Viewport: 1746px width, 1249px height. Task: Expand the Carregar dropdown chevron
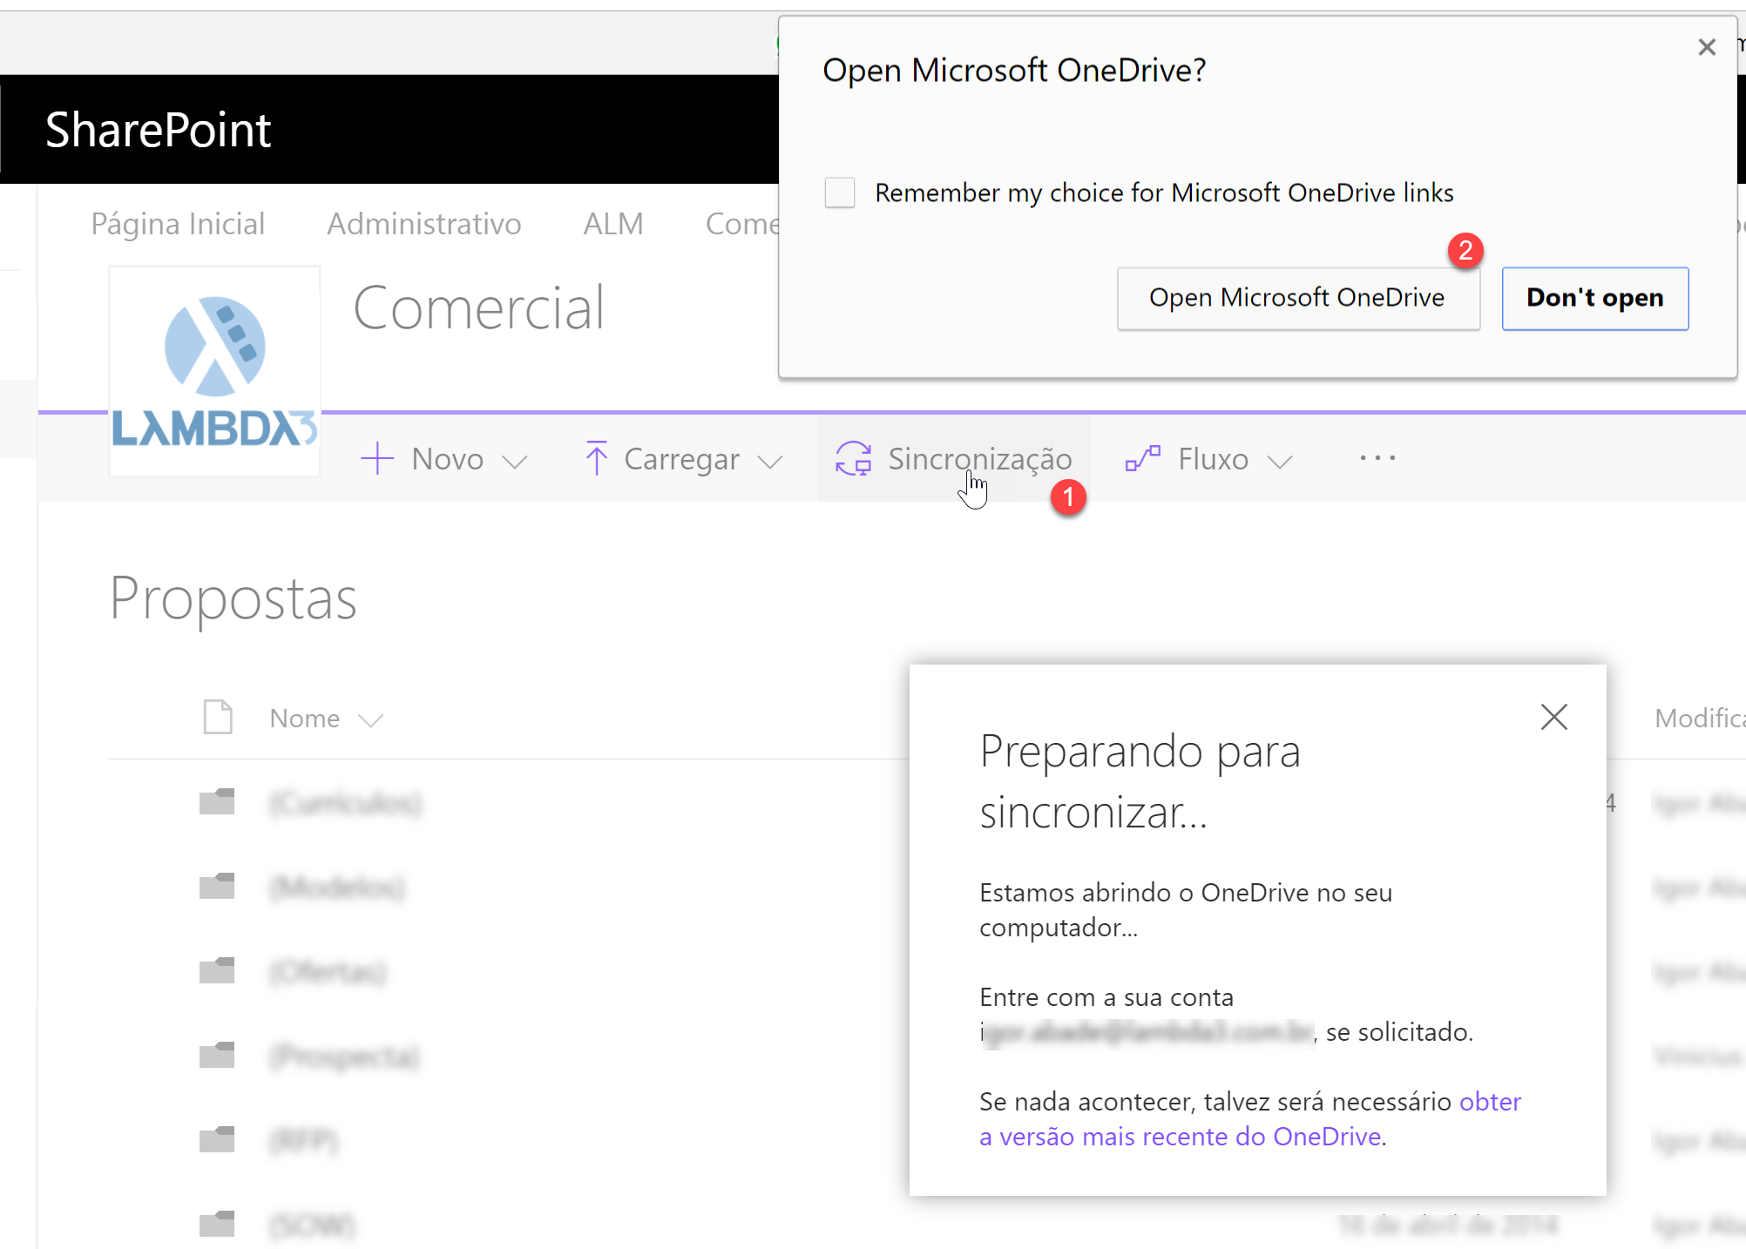[x=770, y=462]
